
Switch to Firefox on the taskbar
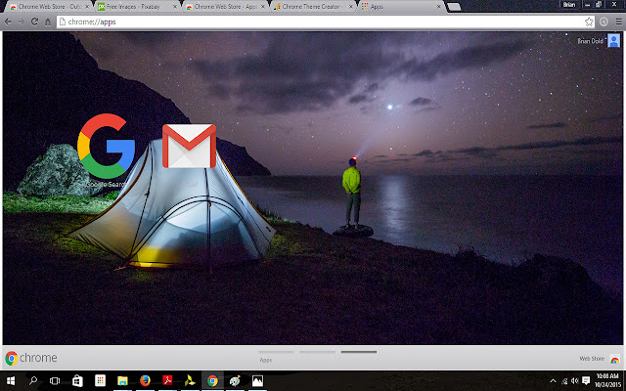click(146, 380)
